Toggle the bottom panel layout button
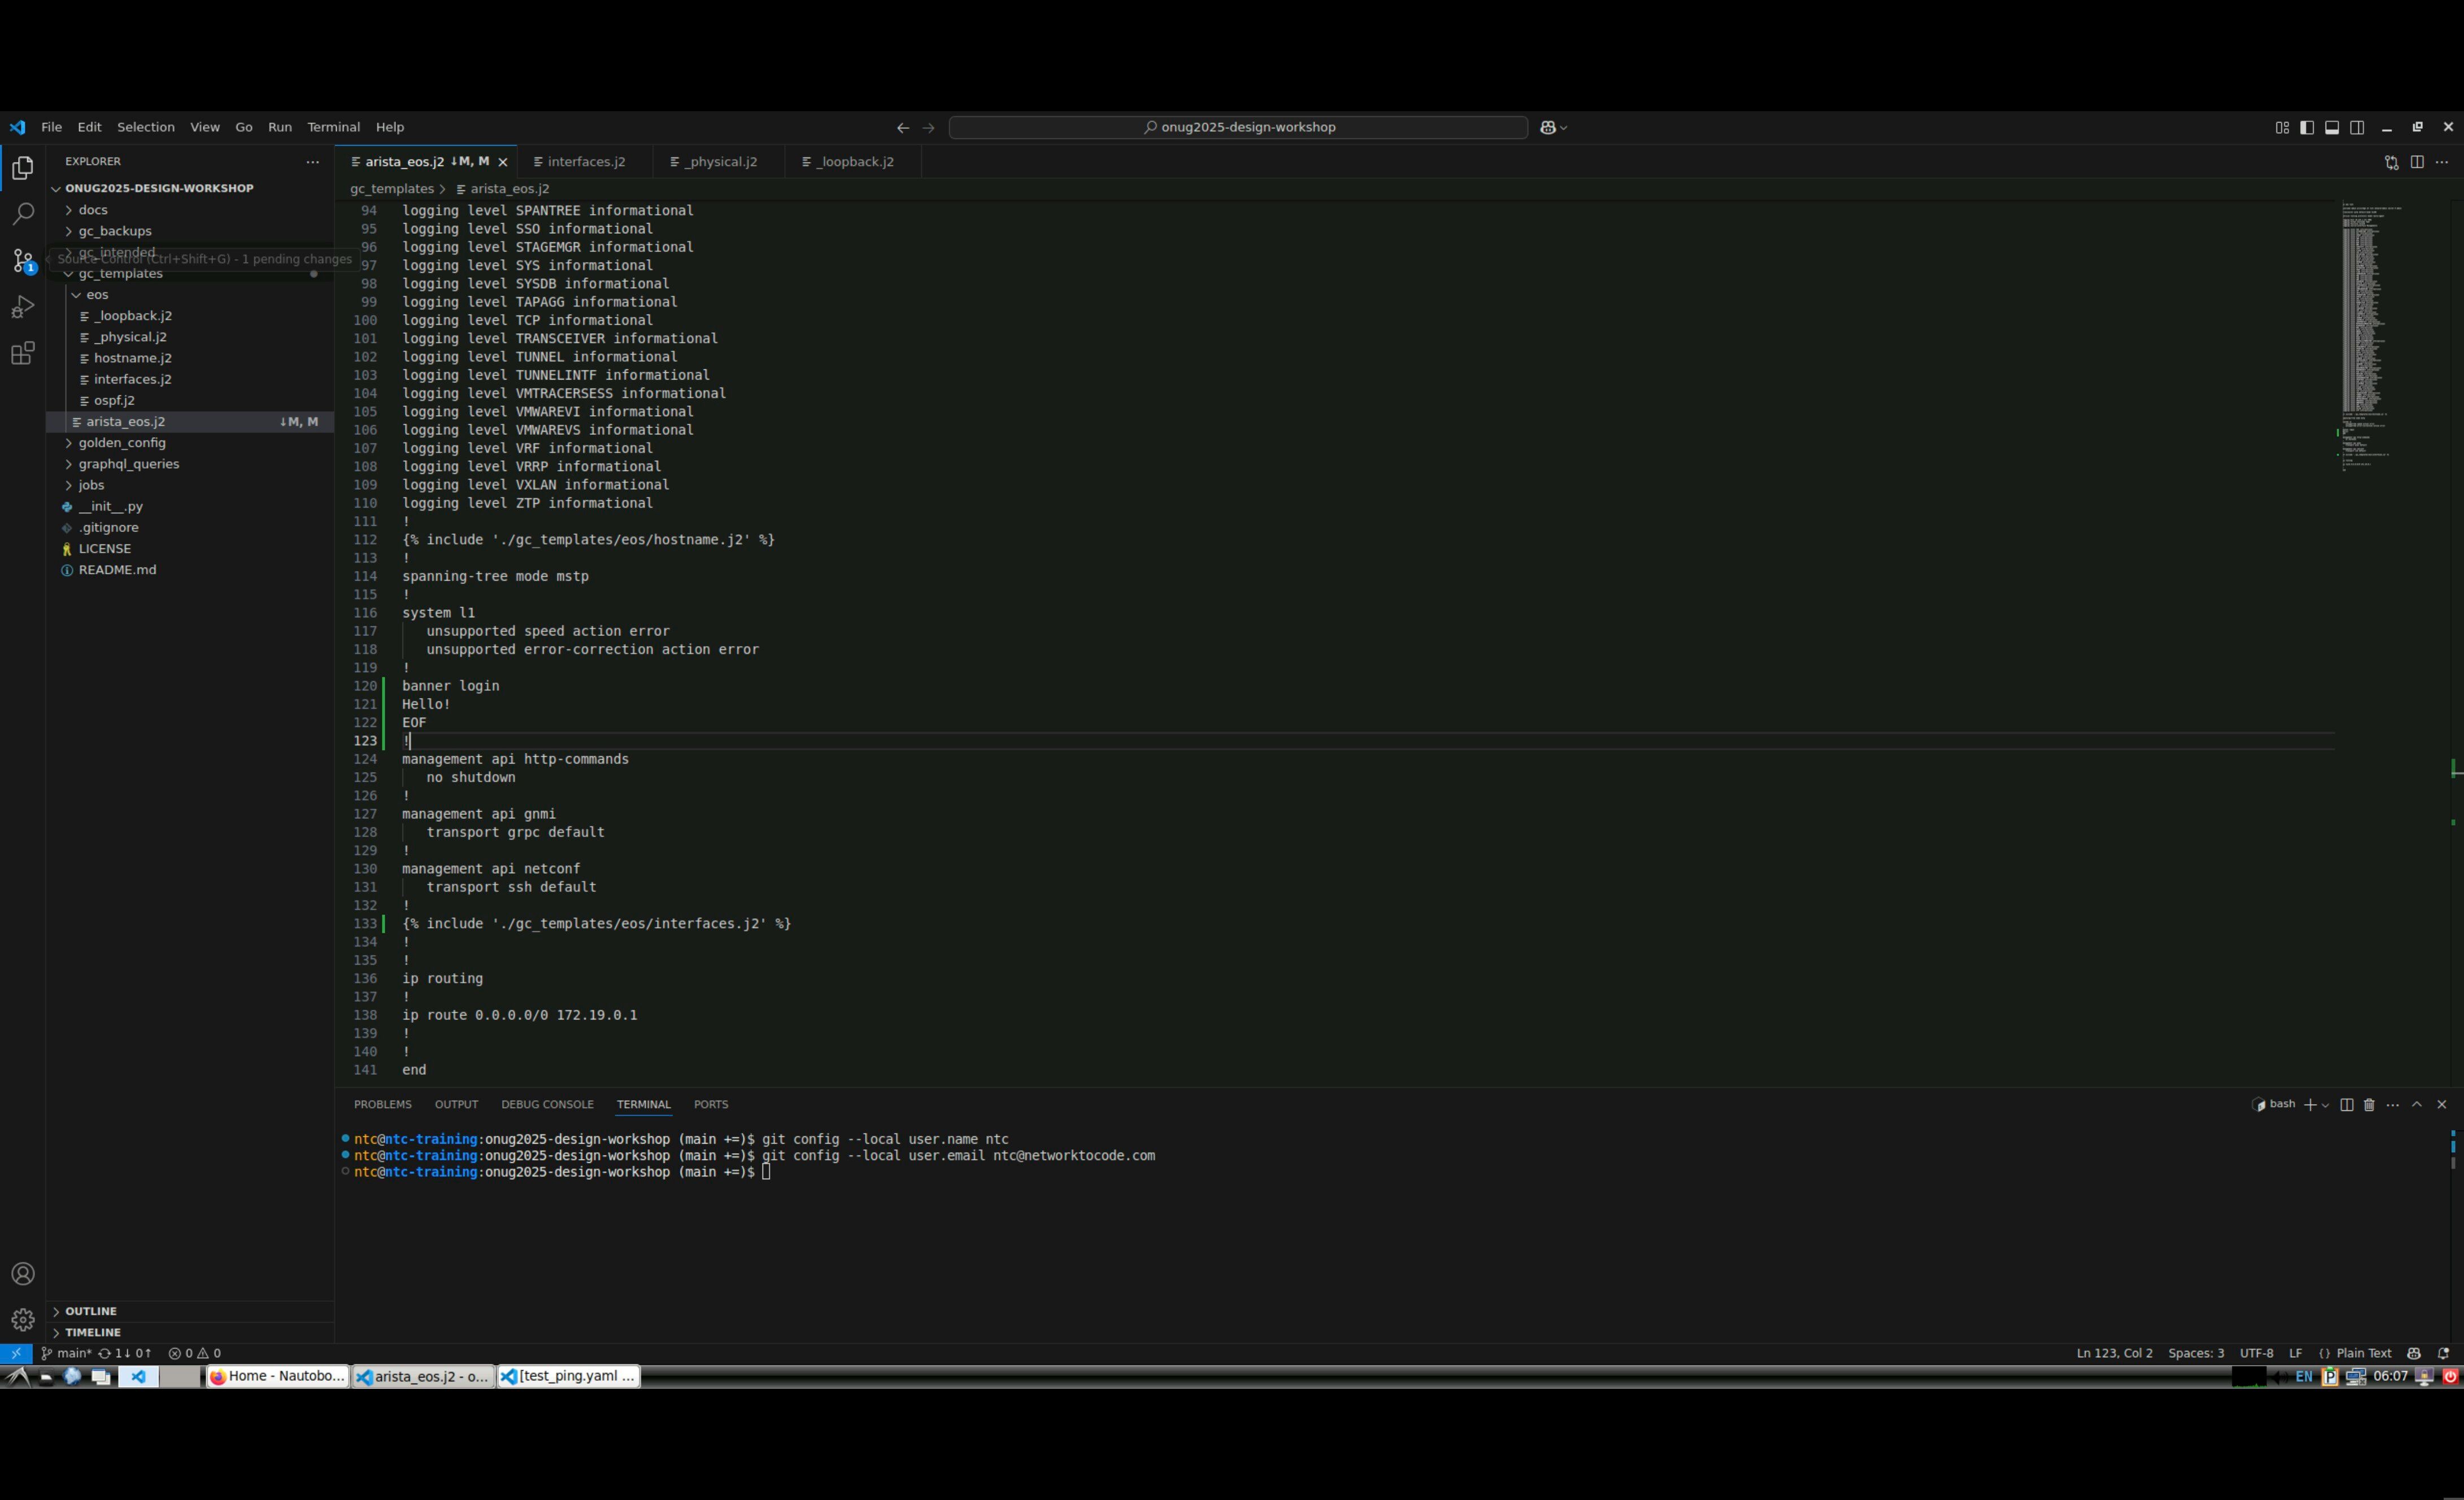The height and width of the screenshot is (1500, 2464). tap(2332, 127)
